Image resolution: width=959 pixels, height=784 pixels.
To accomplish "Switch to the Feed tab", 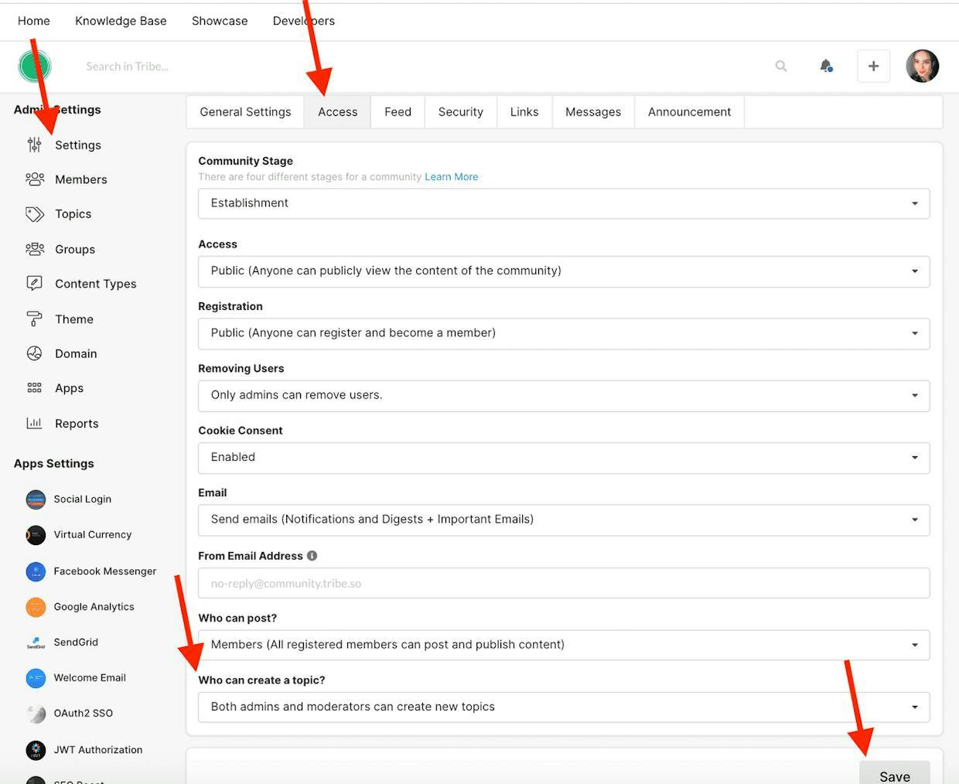I will 398,112.
